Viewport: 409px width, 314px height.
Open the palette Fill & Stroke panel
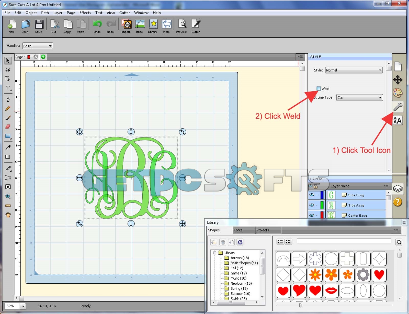click(398, 93)
